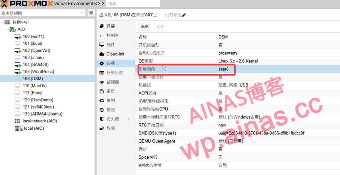Select the 启动/关机顺序 order=any row
Screen dimensions: 340x175
237,53
